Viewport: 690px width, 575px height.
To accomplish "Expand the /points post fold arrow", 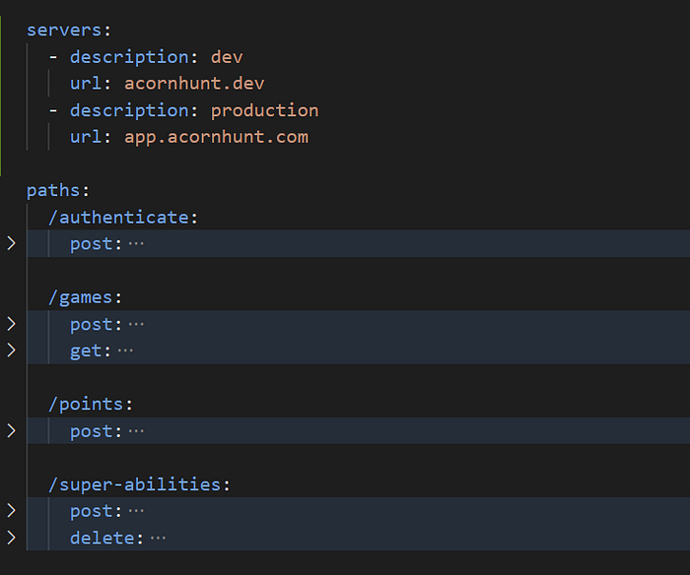I will click(x=12, y=430).
